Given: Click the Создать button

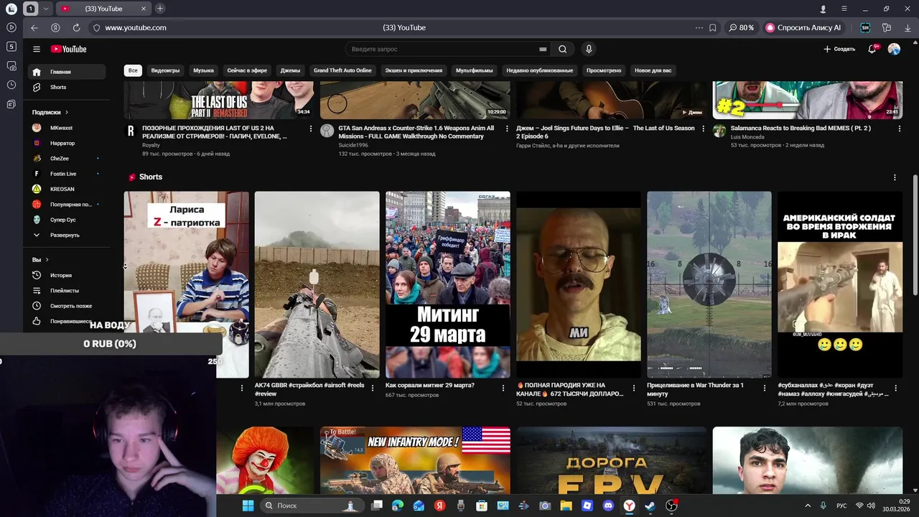Looking at the screenshot, I should click(839, 49).
